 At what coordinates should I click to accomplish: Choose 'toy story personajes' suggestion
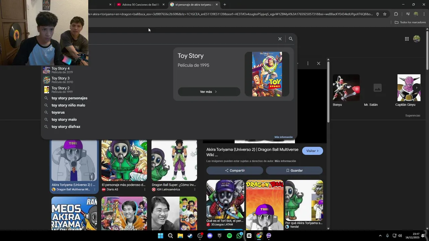(69, 98)
